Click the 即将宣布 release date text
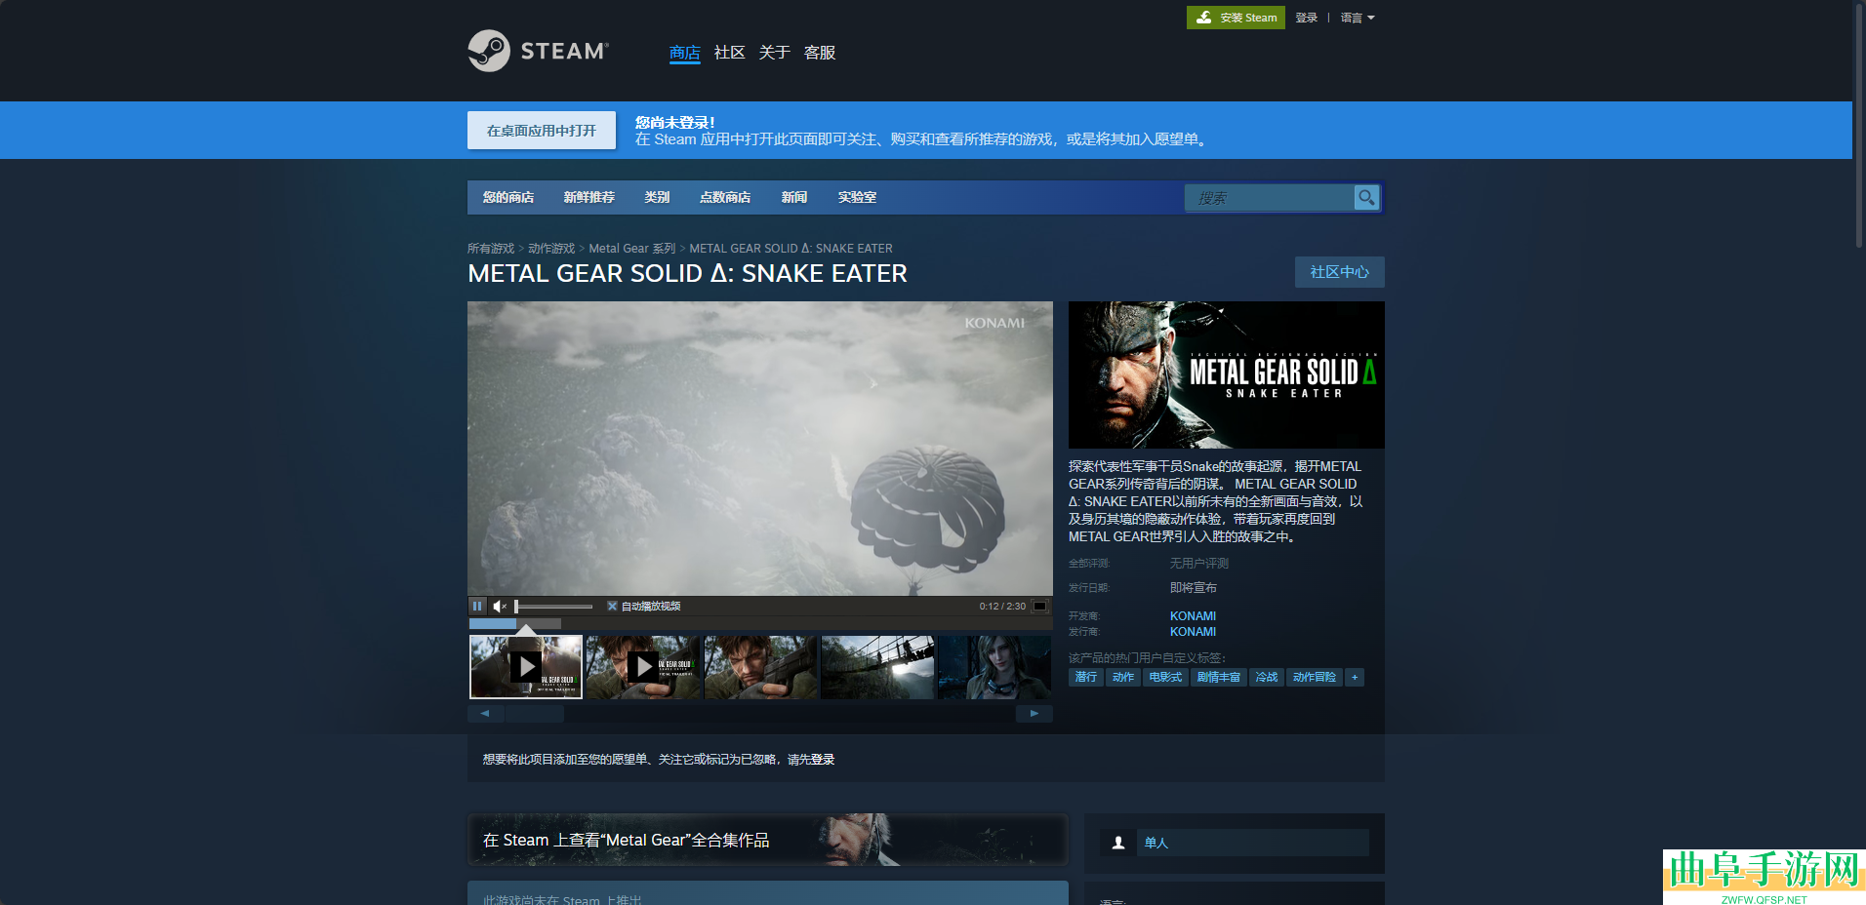This screenshot has height=905, width=1866. pyautogui.click(x=1194, y=588)
